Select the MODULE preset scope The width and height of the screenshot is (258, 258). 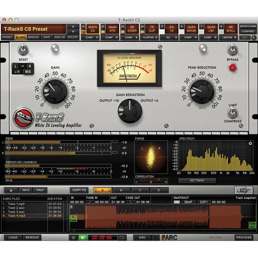(x=34, y=37)
